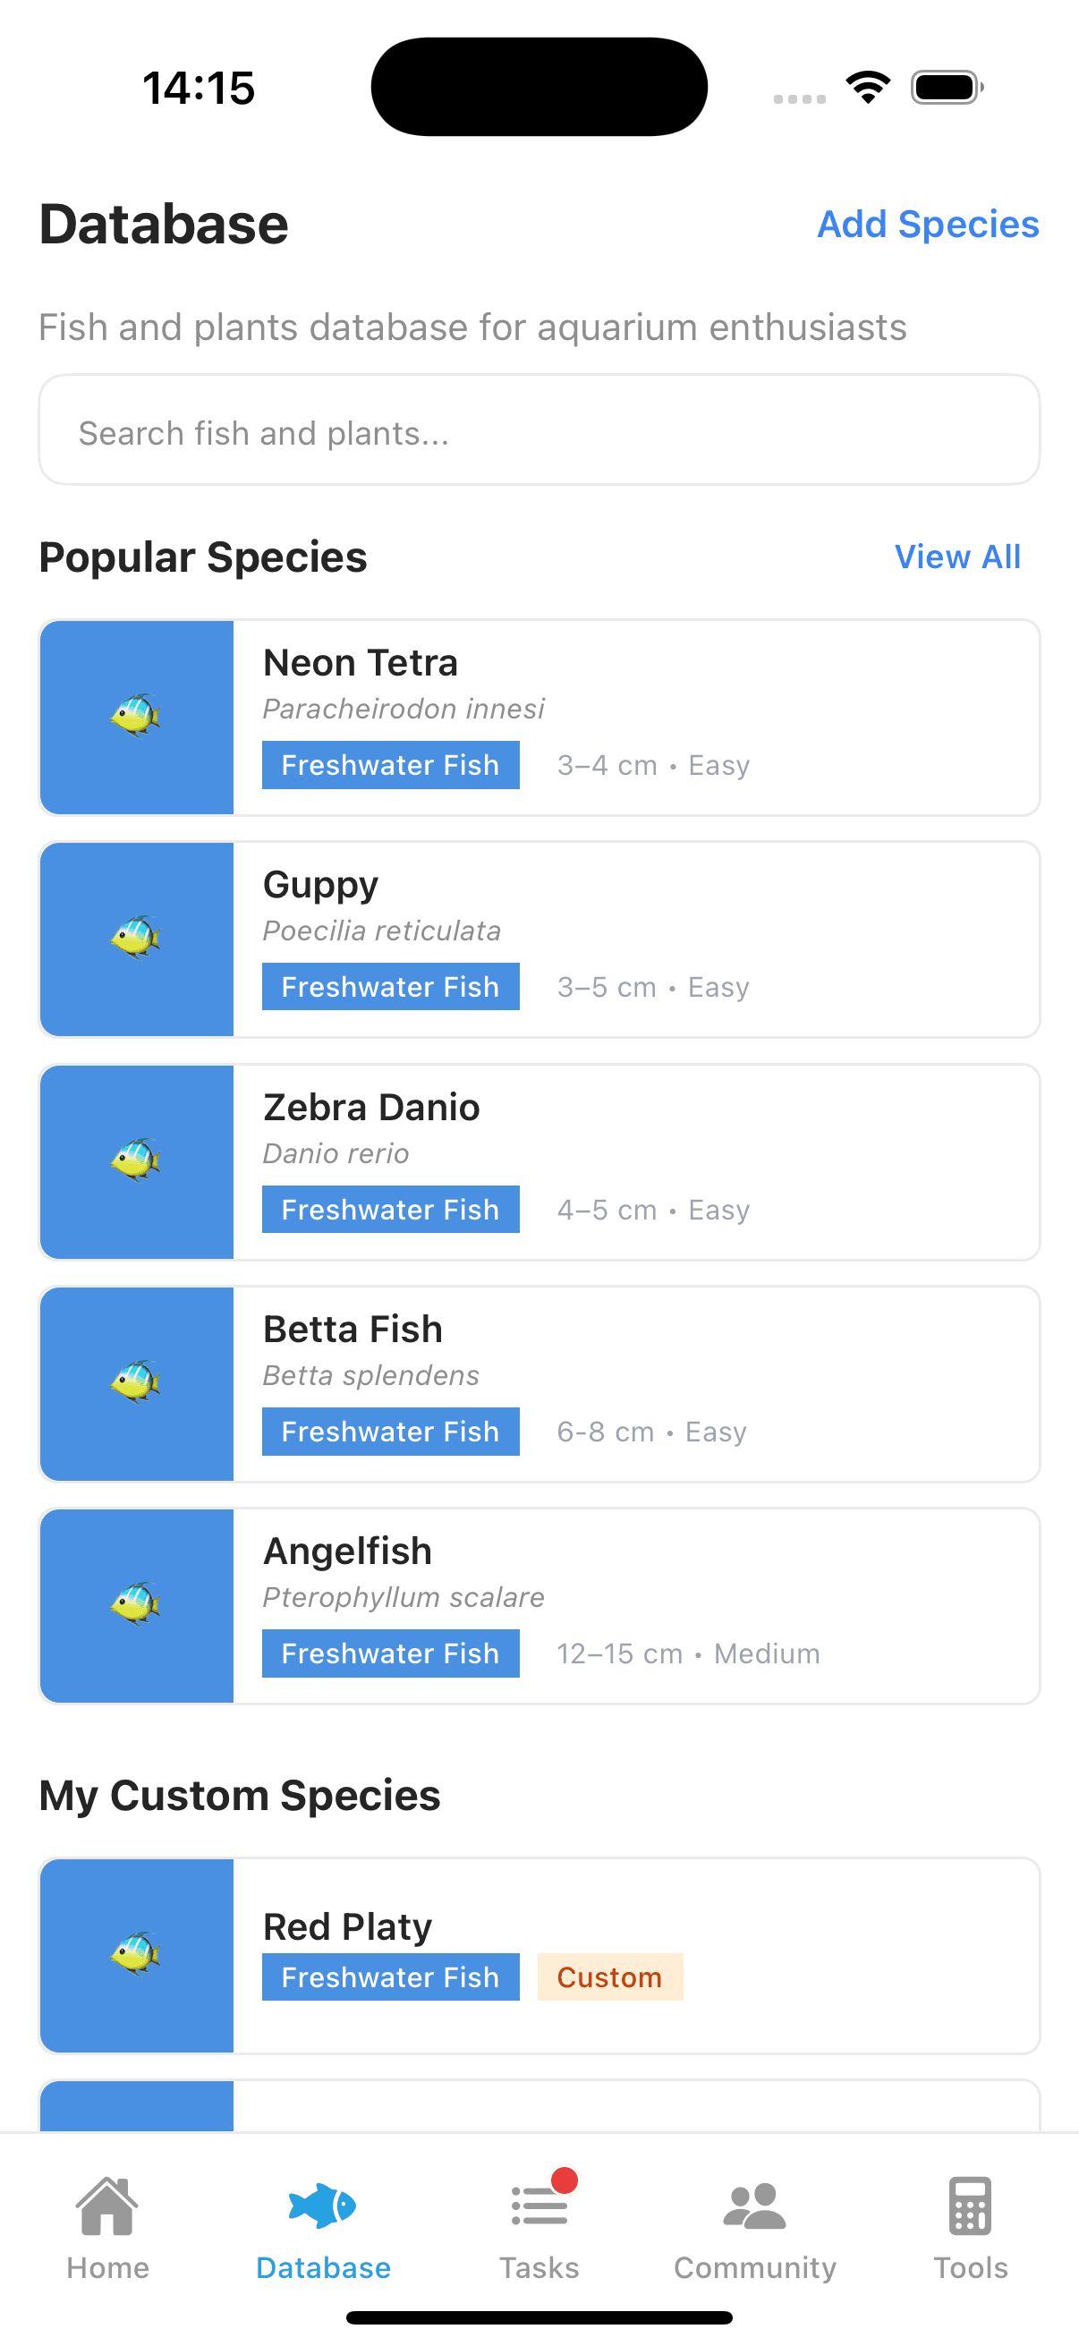Tap the Freshwater Fish tag on Angelfish
Screen dimensions: 1079x2346
(x=390, y=1653)
